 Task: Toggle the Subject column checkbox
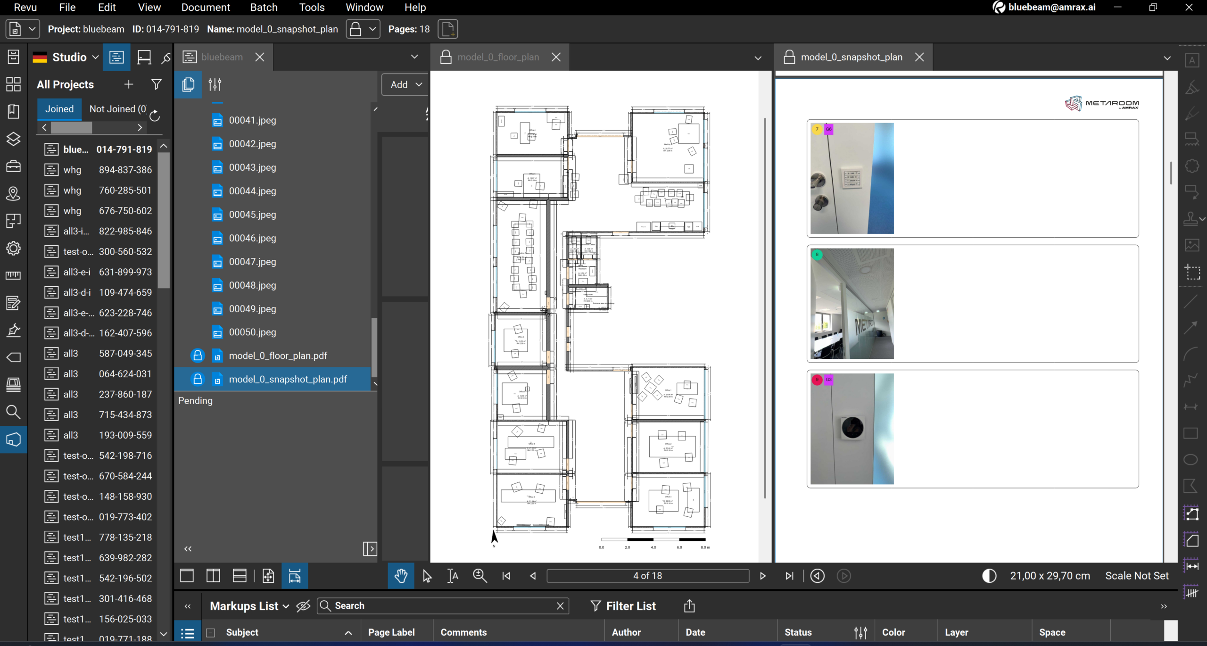[x=211, y=633]
